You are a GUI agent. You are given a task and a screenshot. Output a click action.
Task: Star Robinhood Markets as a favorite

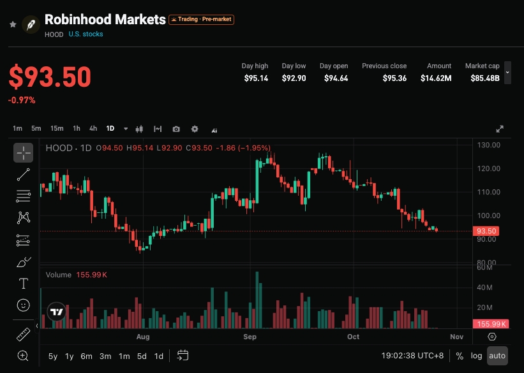click(x=13, y=24)
